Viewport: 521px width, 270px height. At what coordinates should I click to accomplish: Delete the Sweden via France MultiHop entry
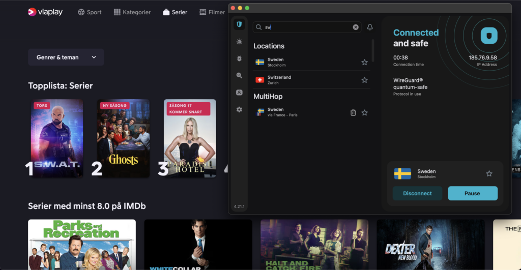click(353, 112)
